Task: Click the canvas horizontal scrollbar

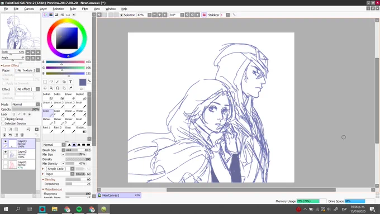Action: 251,189
